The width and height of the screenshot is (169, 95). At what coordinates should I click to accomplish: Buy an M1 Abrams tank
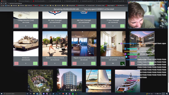(35, 63)
